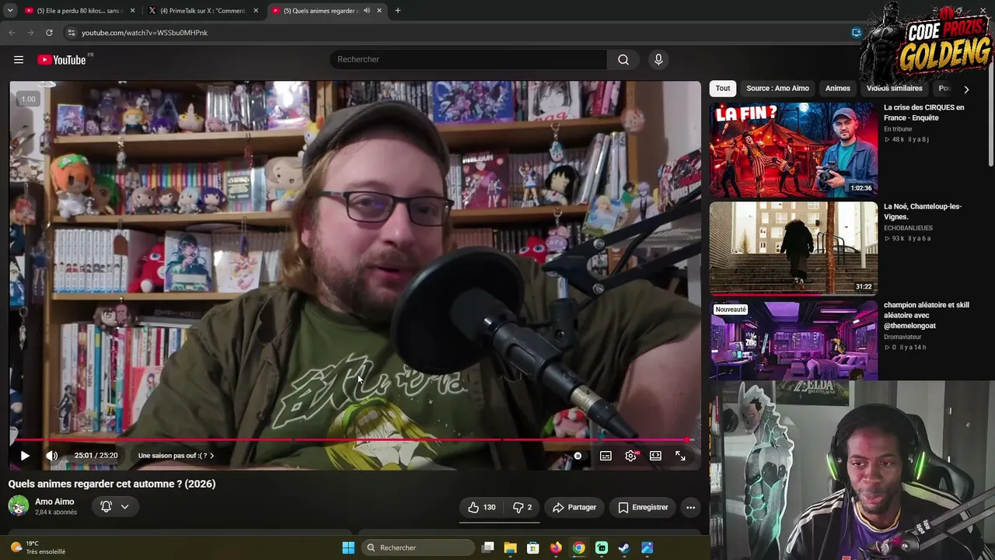This screenshot has height=560, width=995.
Task: Toggle the autoplay switch in player
Action: click(x=578, y=456)
